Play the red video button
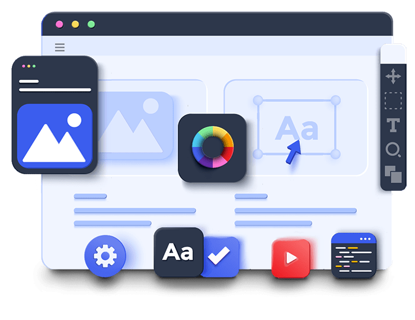This screenshot has height=320, width=415. point(290,258)
